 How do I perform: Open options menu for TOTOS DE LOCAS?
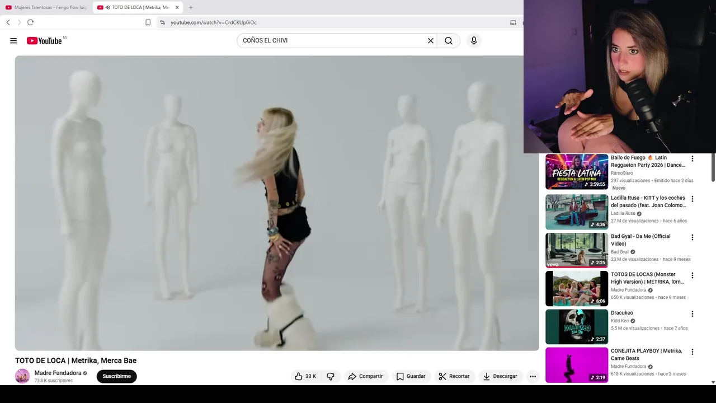point(693,275)
